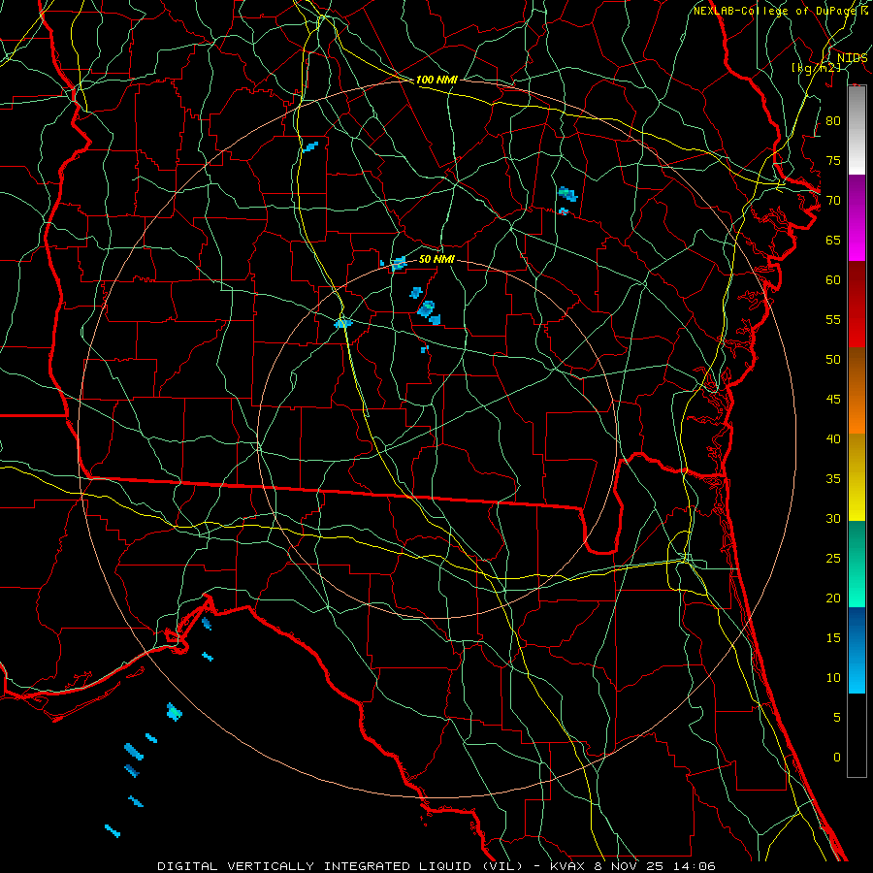This screenshot has height=873, width=873.
Task: Select the 75 value on the VIL scale
Action: tap(833, 161)
